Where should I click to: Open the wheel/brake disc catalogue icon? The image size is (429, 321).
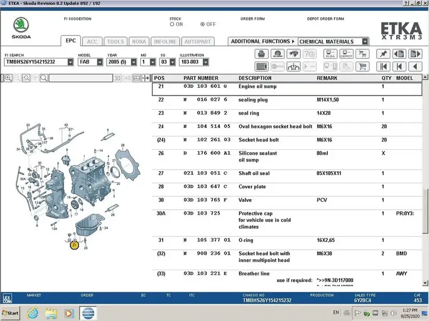[277, 54]
